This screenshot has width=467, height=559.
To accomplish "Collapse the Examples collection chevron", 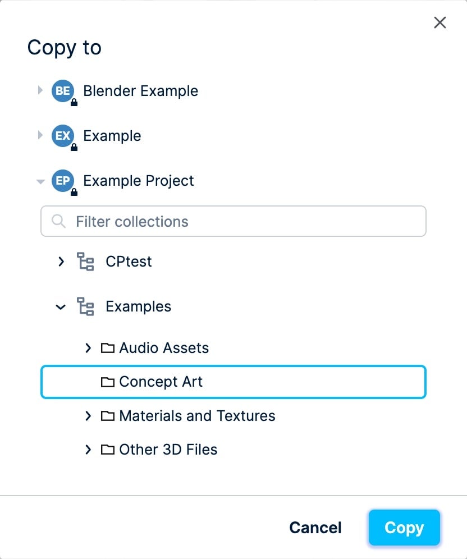I will [x=61, y=307].
